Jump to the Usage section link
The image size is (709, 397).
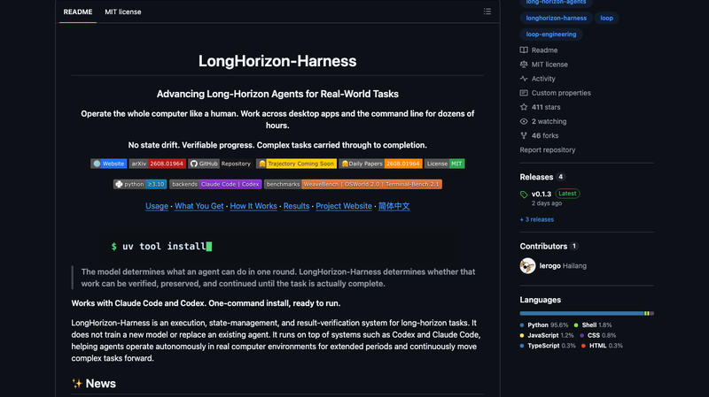pos(157,206)
